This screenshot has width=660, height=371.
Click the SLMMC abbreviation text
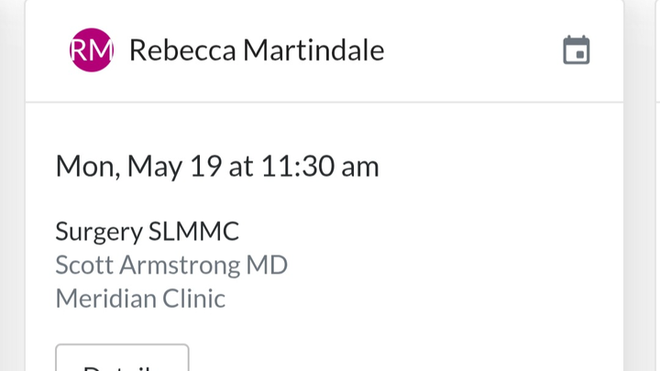[x=193, y=231]
